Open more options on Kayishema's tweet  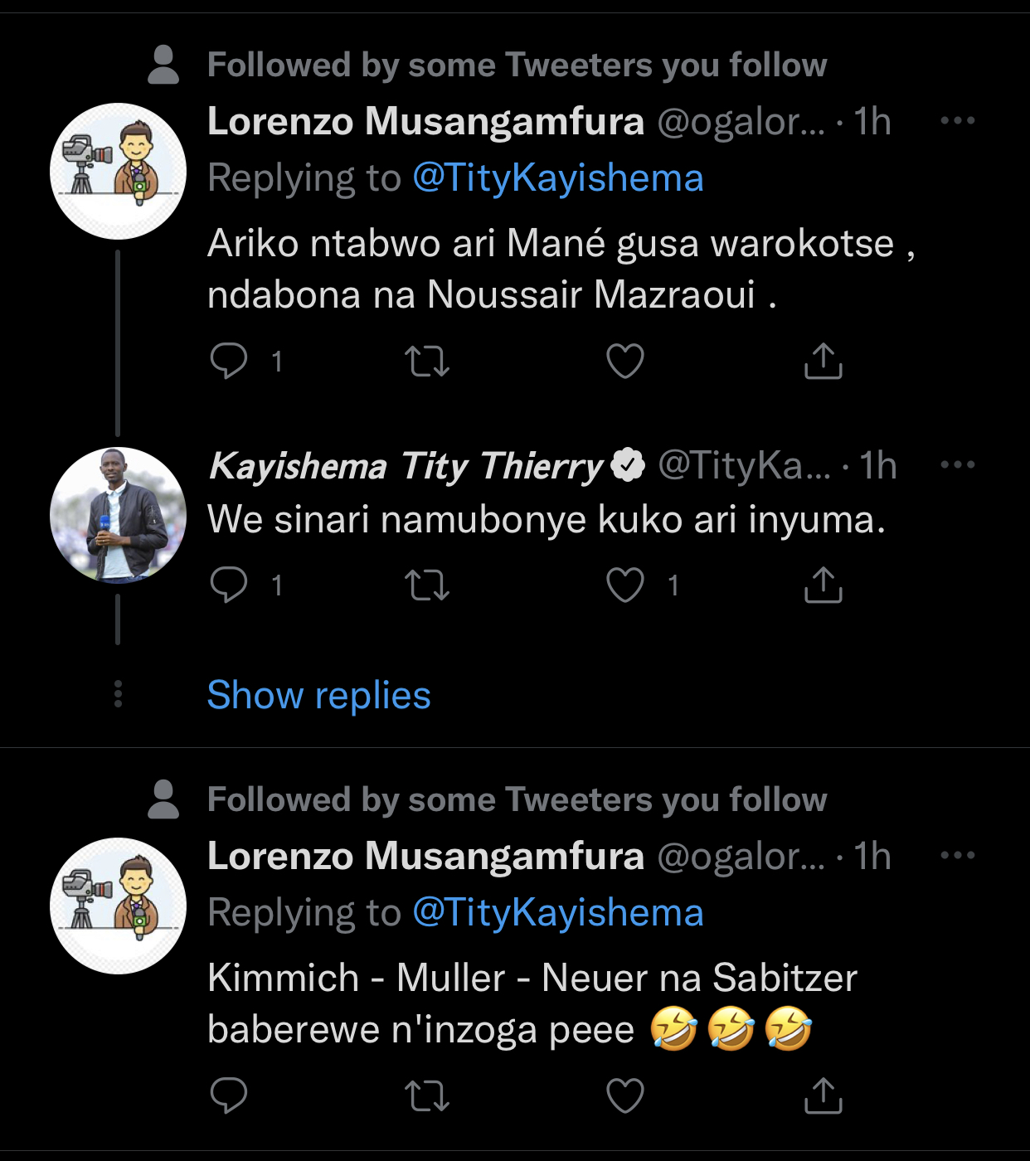[957, 464]
